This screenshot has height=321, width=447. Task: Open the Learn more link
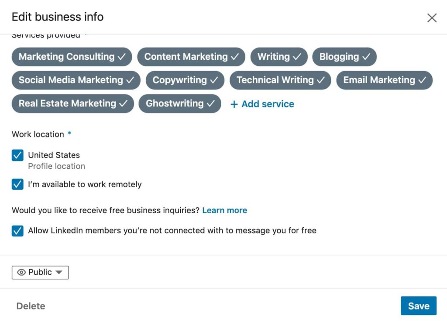224,210
